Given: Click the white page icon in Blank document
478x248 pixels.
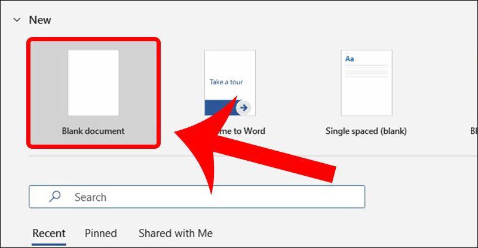Looking at the screenshot, I should click(x=93, y=82).
